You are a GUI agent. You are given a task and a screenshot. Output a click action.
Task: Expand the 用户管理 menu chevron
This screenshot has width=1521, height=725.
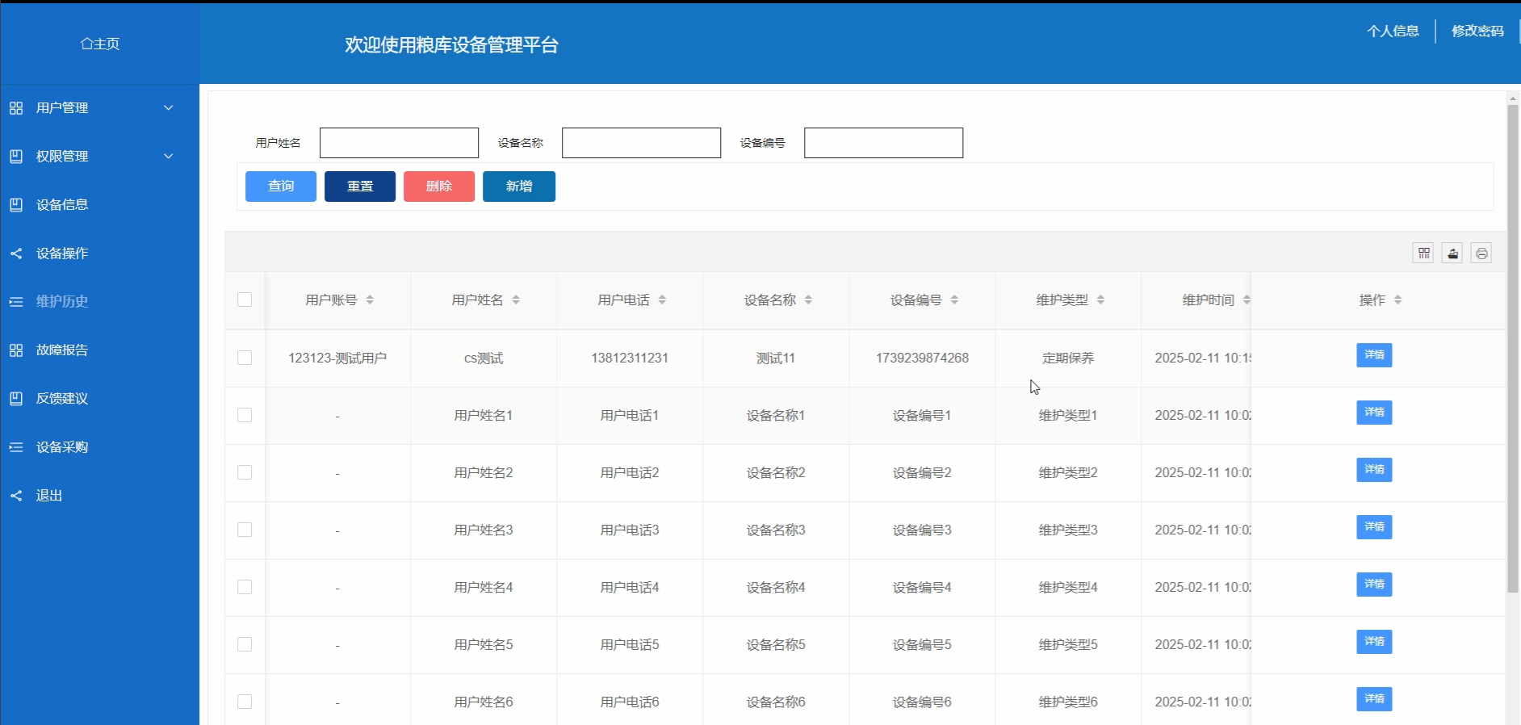click(169, 108)
